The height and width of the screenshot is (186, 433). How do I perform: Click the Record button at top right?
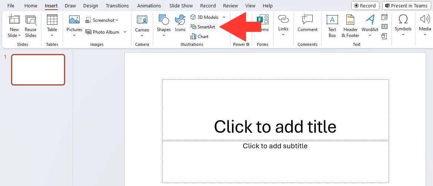365,6
